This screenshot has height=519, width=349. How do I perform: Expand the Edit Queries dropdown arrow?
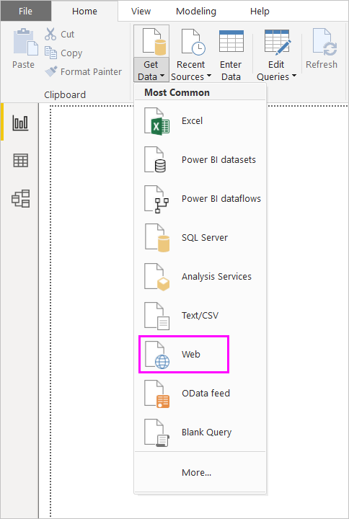(x=294, y=76)
